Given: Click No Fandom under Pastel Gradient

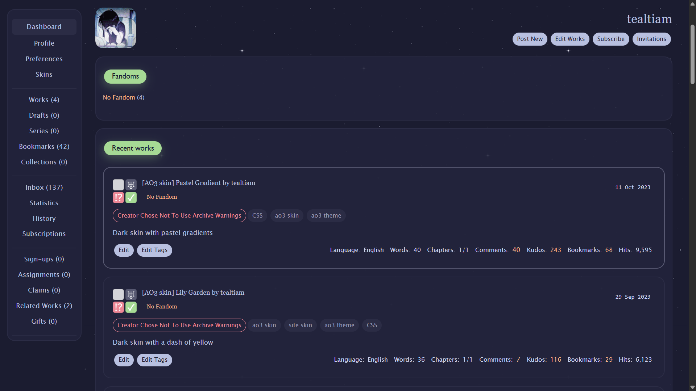Looking at the screenshot, I should [162, 197].
